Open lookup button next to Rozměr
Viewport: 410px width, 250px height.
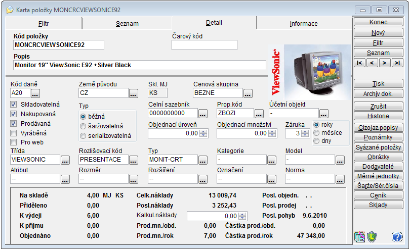click(134, 179)
